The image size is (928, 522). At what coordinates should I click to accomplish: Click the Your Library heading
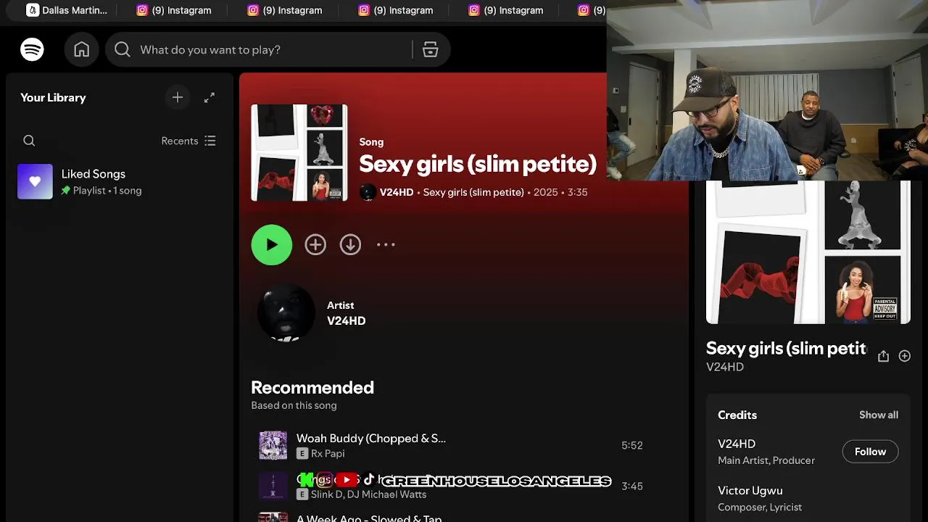(53, 97)
